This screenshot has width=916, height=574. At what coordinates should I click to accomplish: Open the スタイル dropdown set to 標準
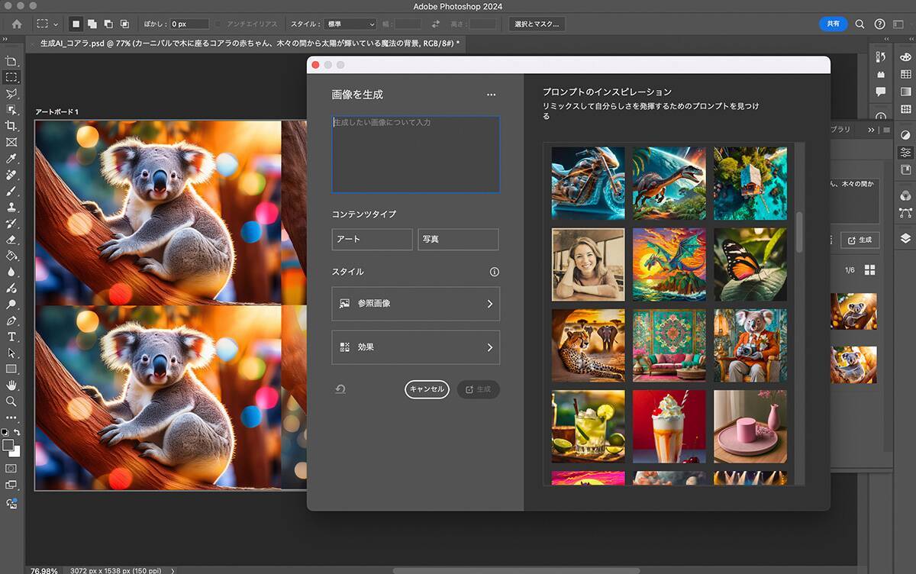[x=350, y=24]
